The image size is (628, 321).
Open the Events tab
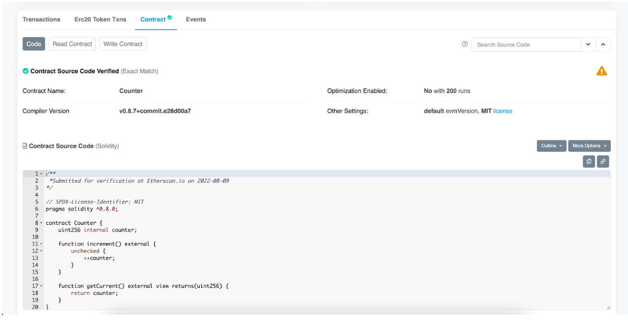pyautogui.click(x=196, y=19)
